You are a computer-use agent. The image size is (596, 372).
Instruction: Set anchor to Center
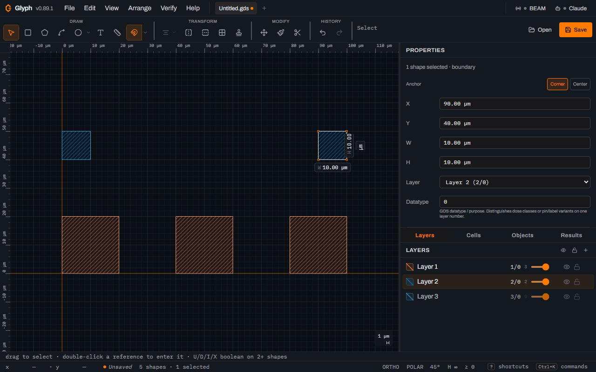tap(580, 84)
